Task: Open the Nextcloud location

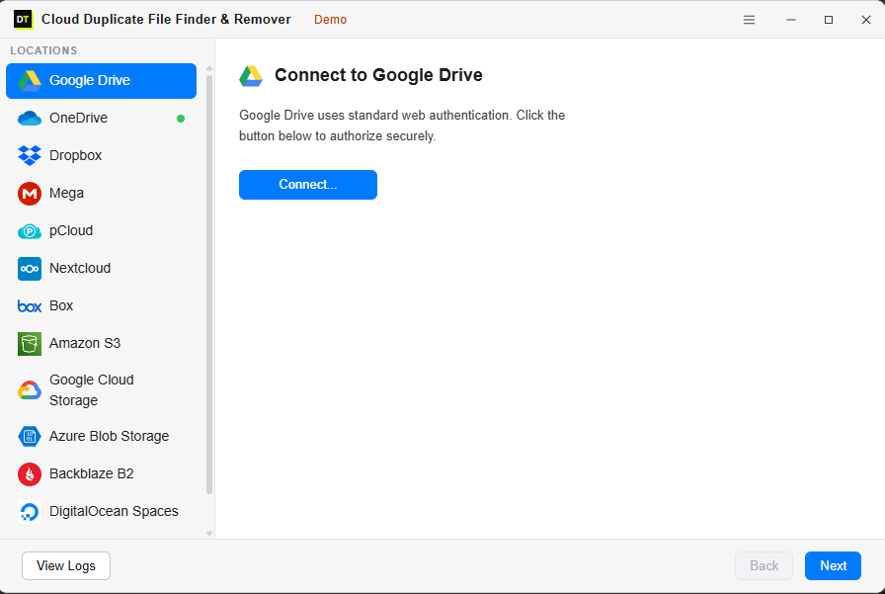Action: pyautogui.click(x=101, y=268)
